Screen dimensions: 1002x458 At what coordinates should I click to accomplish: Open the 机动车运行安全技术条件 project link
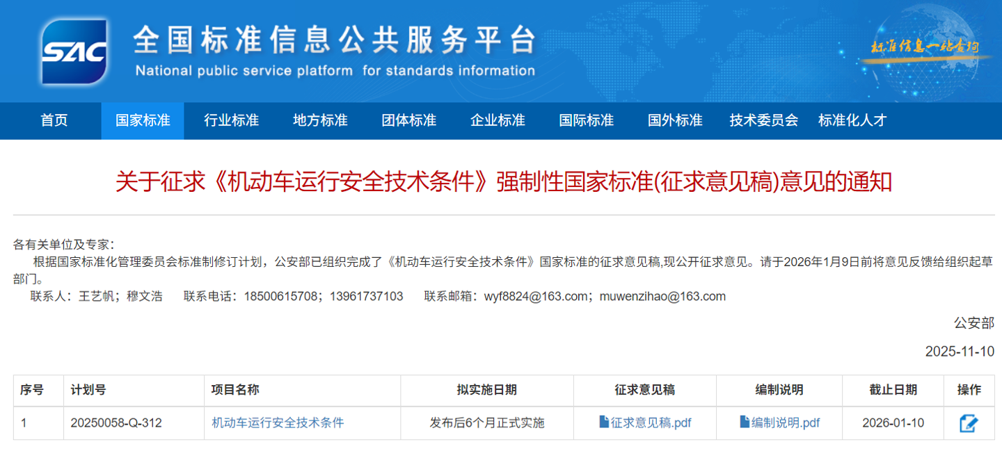coord(277,423)
